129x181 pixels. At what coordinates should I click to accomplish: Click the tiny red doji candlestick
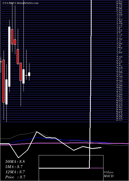coord(26,76)
